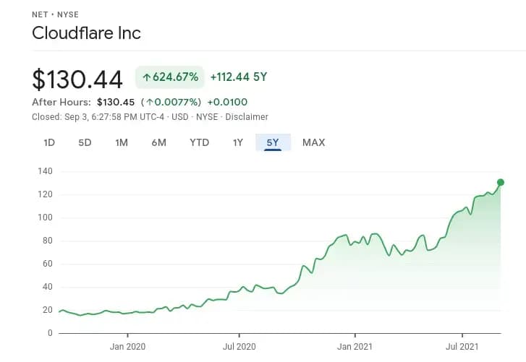The width and height of the screenshot is (526, 362).
Task: Click the Cloudflare Inc title
Action: point(86,33)
